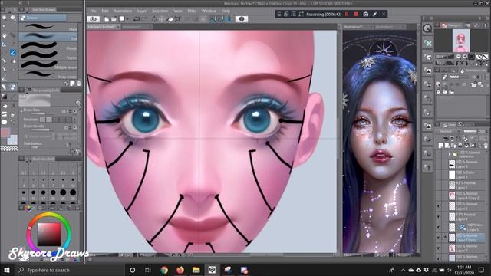491x276 pixels.
Task: Choose the Multiple layers eraser sub tool
Action: click(48, 65)
